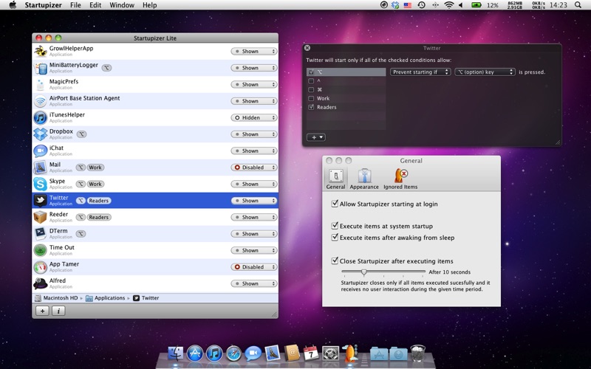Toggle the option-key condition checkbox in Twitter panel

pyautogui.click(x=311, y=72)
